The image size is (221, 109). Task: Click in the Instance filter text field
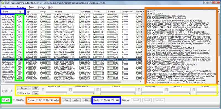[118, 90]
